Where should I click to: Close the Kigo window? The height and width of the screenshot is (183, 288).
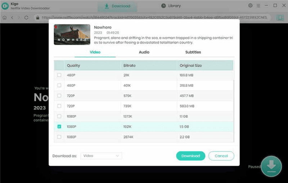(x=284, y=5)
